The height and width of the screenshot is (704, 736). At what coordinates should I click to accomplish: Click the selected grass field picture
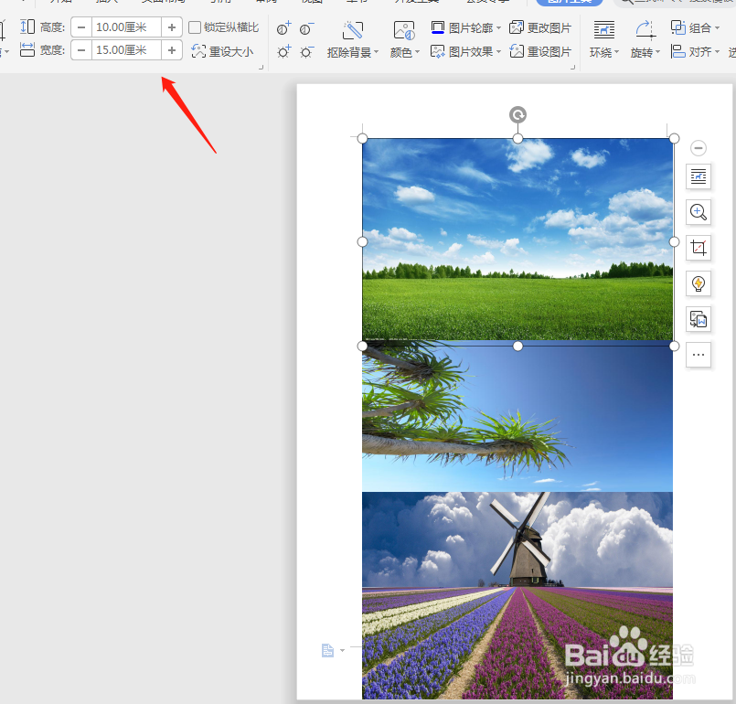click(x=517, y=240)
